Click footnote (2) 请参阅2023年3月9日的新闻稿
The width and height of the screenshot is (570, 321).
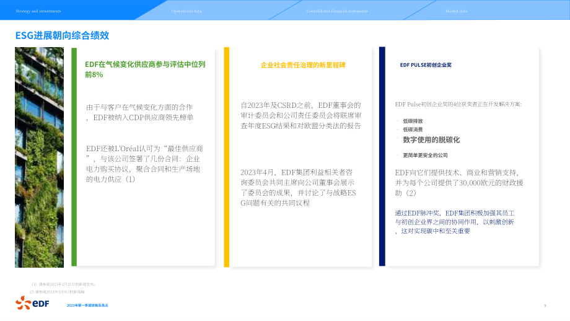click(x=57, y=292)
